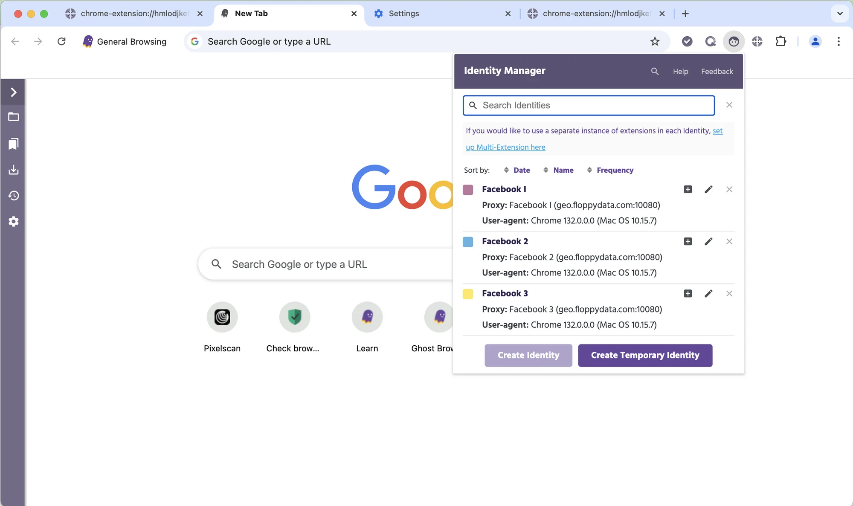
Task: Click the Q-shaped extension icon in toolbar
Action: tap(711, 41)
